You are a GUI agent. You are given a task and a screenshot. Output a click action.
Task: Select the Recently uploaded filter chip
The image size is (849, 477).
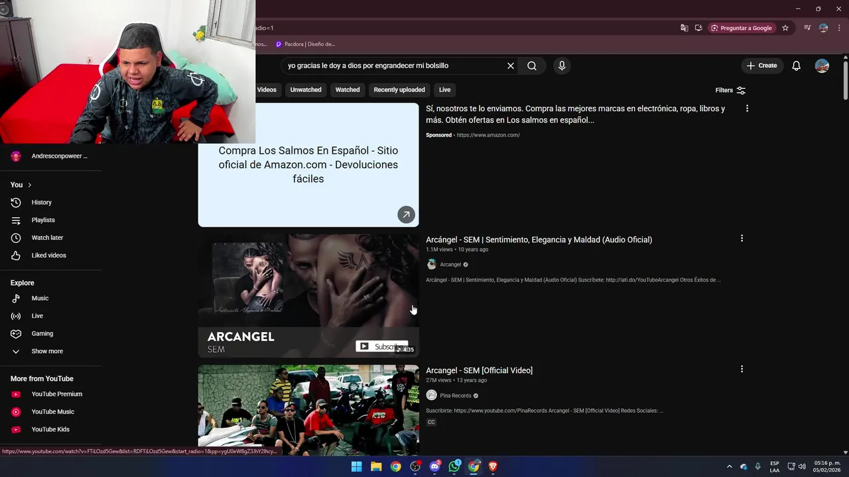[x=399, y=89]
